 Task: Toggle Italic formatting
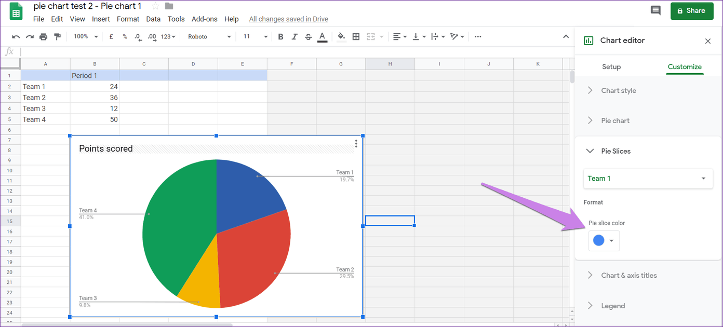point(294,37)
